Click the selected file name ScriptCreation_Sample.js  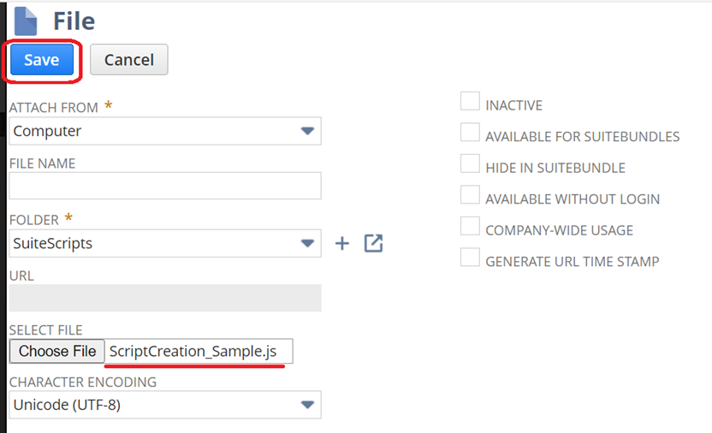pos(193,352)
